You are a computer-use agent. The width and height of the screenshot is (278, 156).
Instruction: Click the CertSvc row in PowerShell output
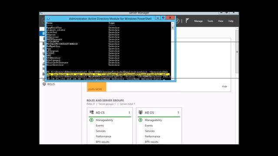52,32
